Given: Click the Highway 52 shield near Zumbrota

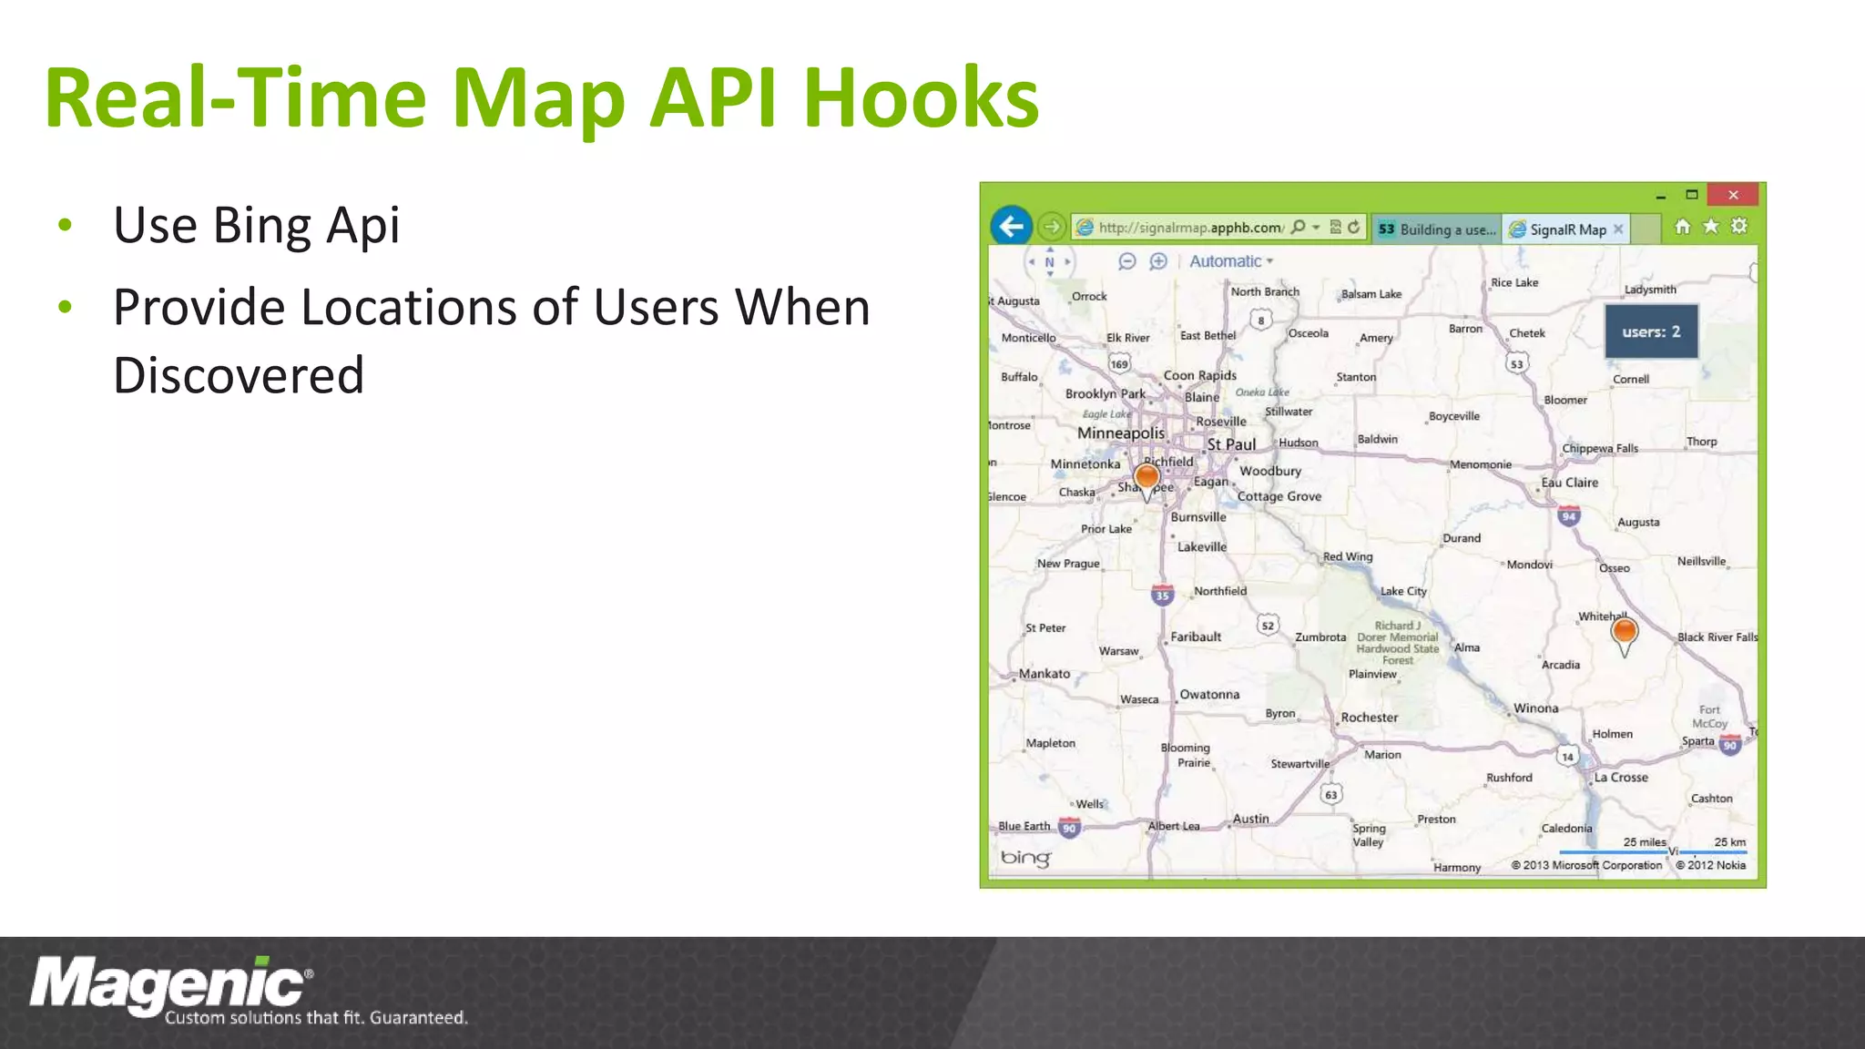Looking at the screenshot, I should click(x=1268, y=626).
